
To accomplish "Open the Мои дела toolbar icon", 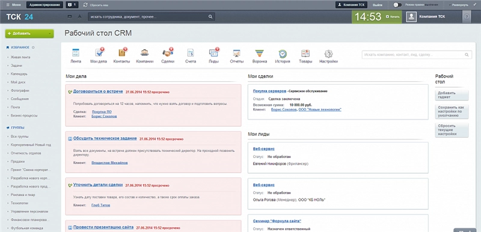I will click(99, 52).
